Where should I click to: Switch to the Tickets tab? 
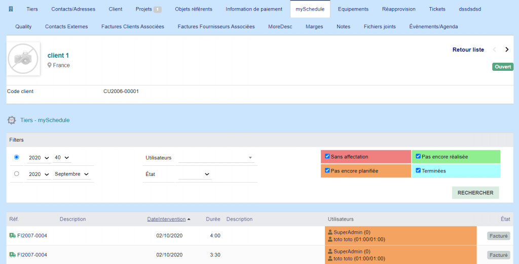[x=437, y=9]
